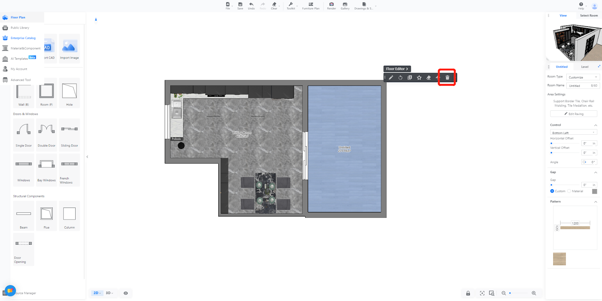The height and width of the screenshot is (301, 602).
Task: Collapse the Control section
Action: 596,125
